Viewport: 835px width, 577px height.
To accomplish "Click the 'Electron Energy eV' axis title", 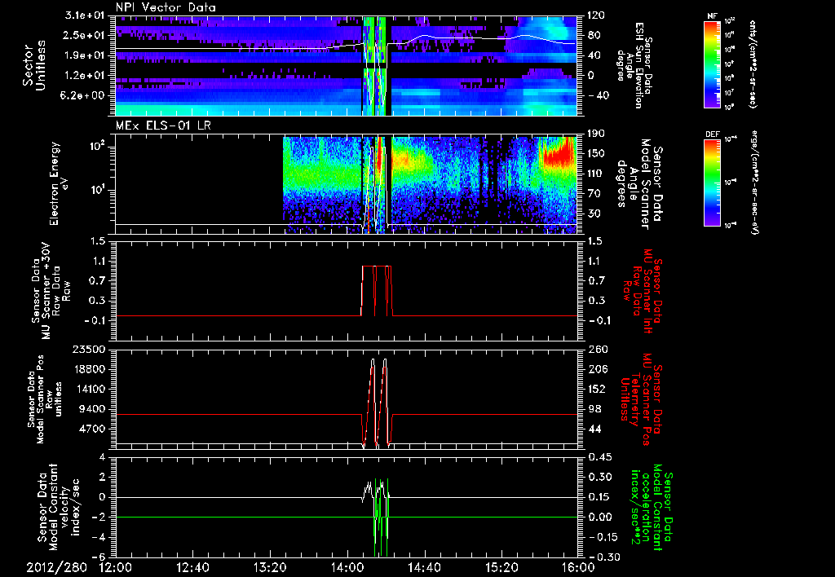I will click(x=60, y=183).
